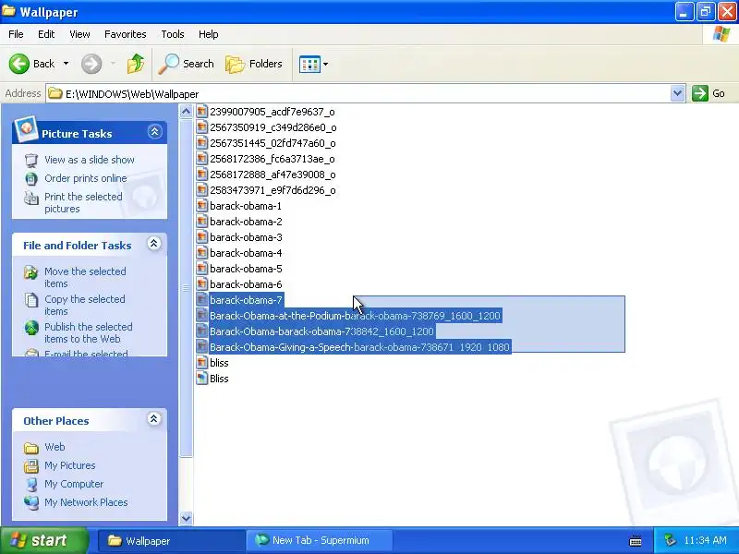Open the Views dropdown arrow
This screenshot has height=554, width=739.
[x=325, y=64]
